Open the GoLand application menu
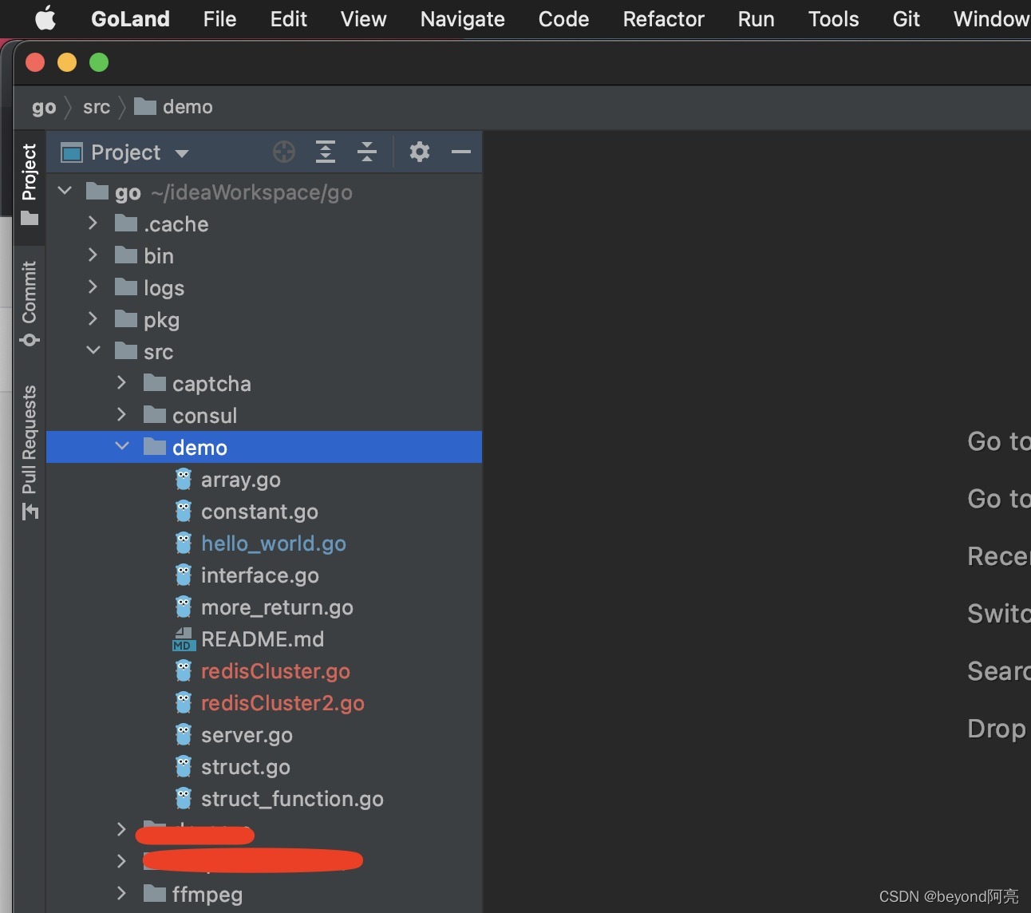The image size is (1031, 913). [x=130, y=18]
